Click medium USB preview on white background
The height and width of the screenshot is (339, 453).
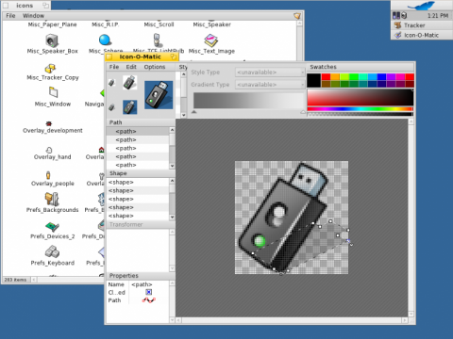pyautogui.click(x=129, y=83)
